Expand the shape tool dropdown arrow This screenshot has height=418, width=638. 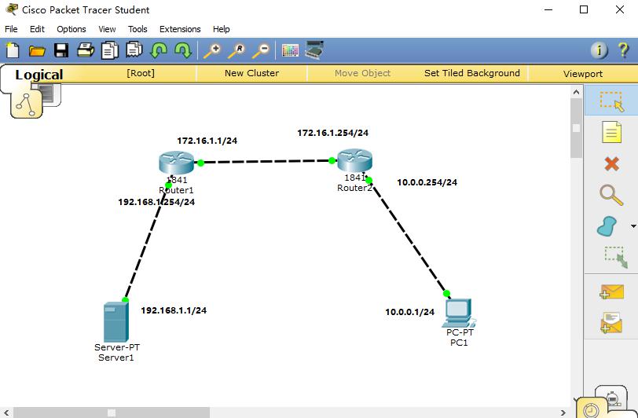coord(632,225)
